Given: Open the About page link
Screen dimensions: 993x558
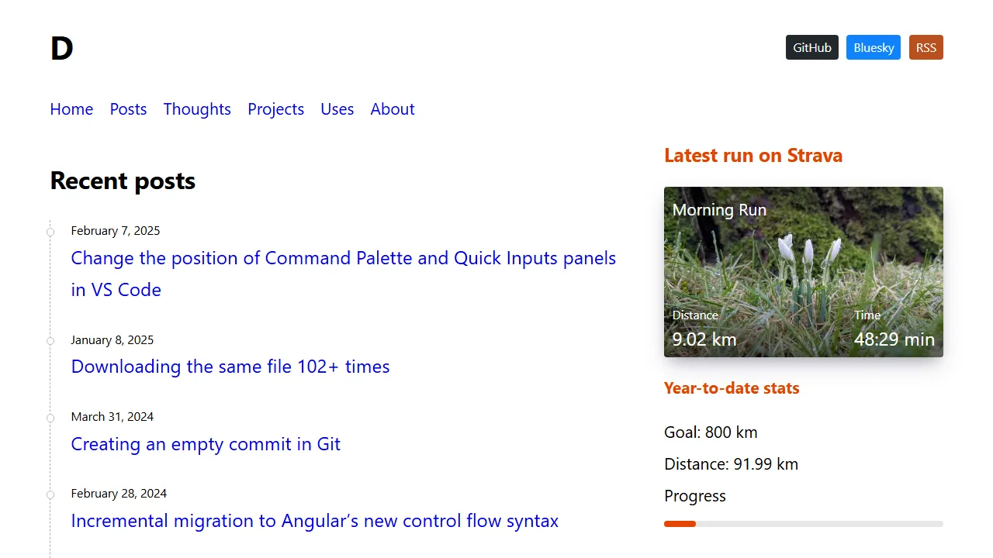Looking at the screenshot, I should point(392,109).
